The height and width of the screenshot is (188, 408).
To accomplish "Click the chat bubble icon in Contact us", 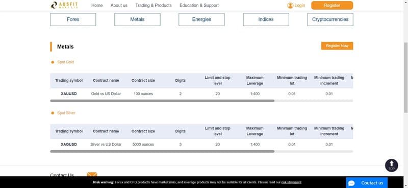I will [x=351, y=183].
